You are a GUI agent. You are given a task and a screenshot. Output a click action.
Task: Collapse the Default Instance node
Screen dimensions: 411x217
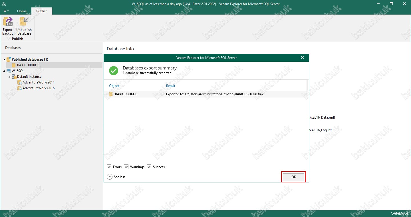9,77
